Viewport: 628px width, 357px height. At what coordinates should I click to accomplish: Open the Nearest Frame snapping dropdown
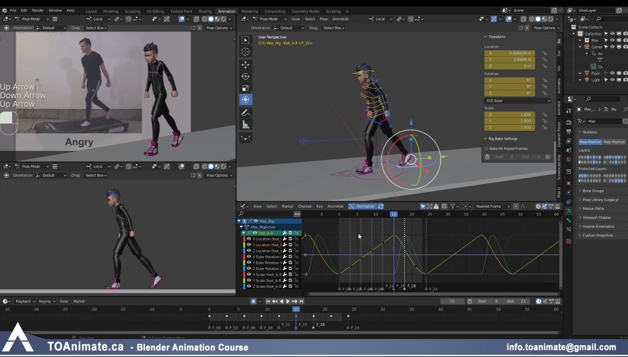click(492, 206)
